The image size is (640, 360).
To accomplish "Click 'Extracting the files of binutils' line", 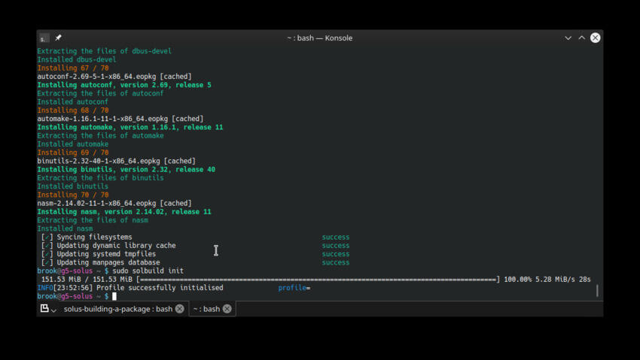I will (x=100, y=178).
